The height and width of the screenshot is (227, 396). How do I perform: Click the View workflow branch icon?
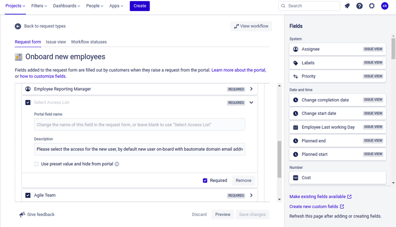point(236,26)
